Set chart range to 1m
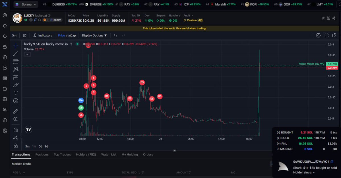Screen dimensions: 341x178 point(34,146)
